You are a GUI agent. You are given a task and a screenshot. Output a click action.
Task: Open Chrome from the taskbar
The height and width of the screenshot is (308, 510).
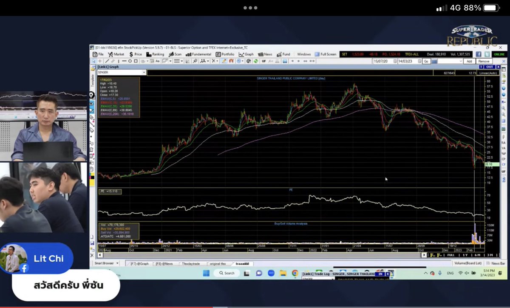(295, 274)
